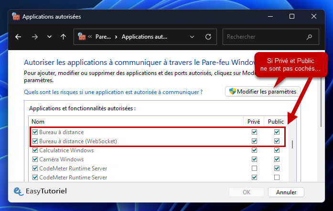Select the Calculatrice Windows row text
Image resolution: width=333 pixels, height=211 pixels.
click(66, 150)
